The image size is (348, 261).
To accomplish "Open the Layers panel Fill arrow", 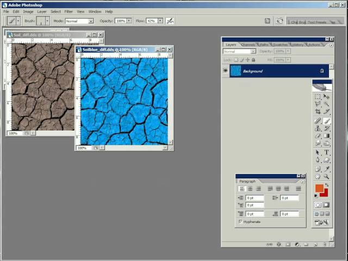I will [x=288, y=60].
